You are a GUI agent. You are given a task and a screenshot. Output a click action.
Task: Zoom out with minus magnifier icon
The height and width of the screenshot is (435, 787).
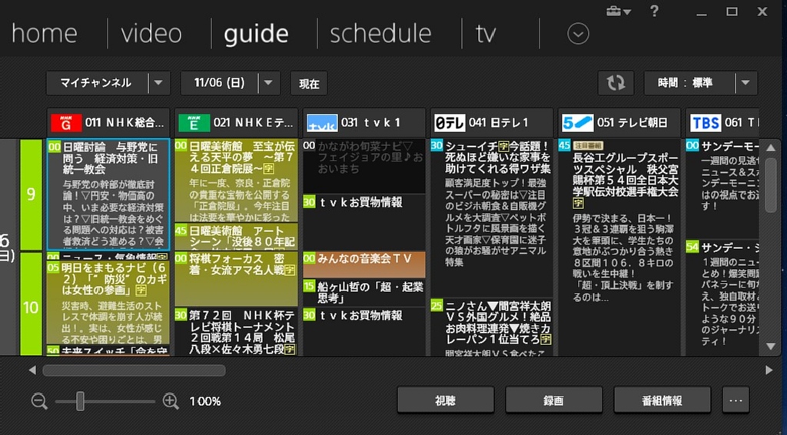tap(39, 401)
